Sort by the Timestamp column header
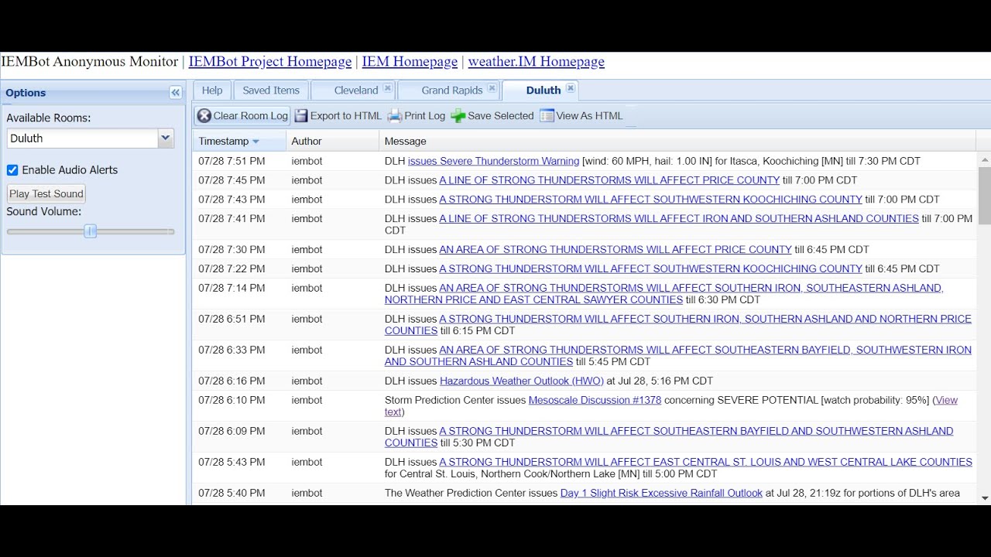Viewport: 991px width, 557px height. (238, 142)
